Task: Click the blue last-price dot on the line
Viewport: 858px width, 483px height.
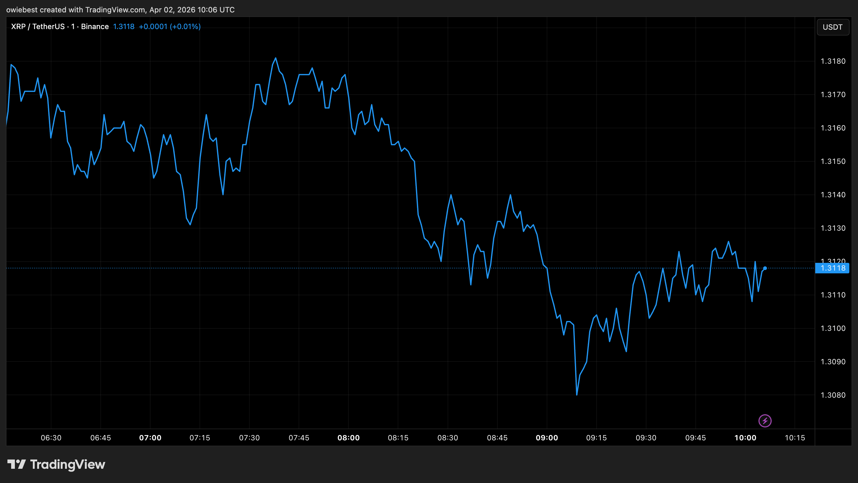Action: coord(765,268)
